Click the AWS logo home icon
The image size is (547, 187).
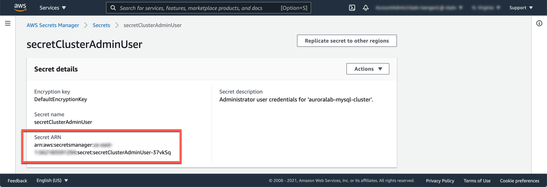coord(20,8)
